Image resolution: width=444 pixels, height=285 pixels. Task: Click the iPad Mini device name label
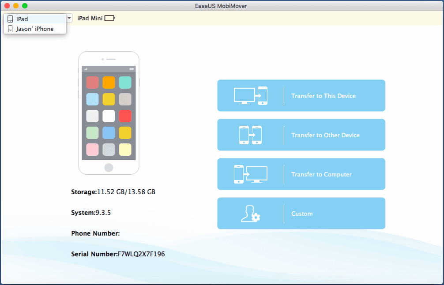(90, 18)
